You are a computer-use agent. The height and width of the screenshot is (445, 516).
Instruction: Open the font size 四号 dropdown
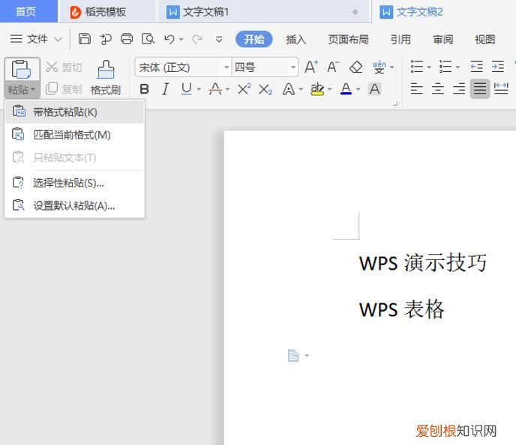[293, 67]
